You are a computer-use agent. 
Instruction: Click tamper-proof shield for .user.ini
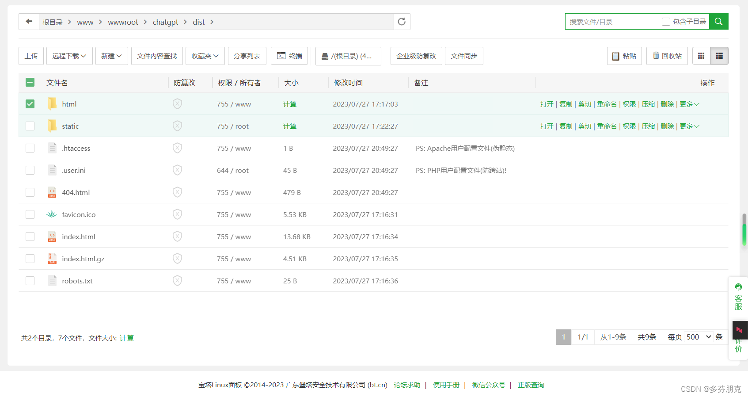(177, 170)
